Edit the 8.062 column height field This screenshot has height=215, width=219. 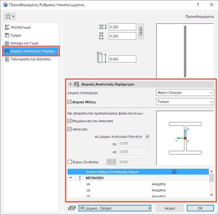122,59
